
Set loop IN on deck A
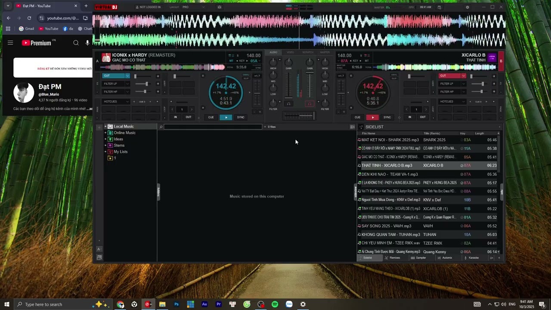pyautogui.click(x=175, y=117)
